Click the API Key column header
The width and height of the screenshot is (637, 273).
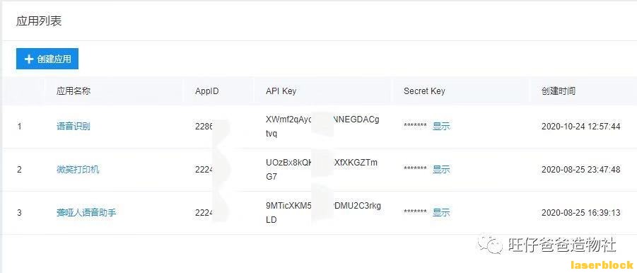tap(281, 91)
